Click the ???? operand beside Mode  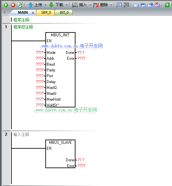[x=40, y=53]
